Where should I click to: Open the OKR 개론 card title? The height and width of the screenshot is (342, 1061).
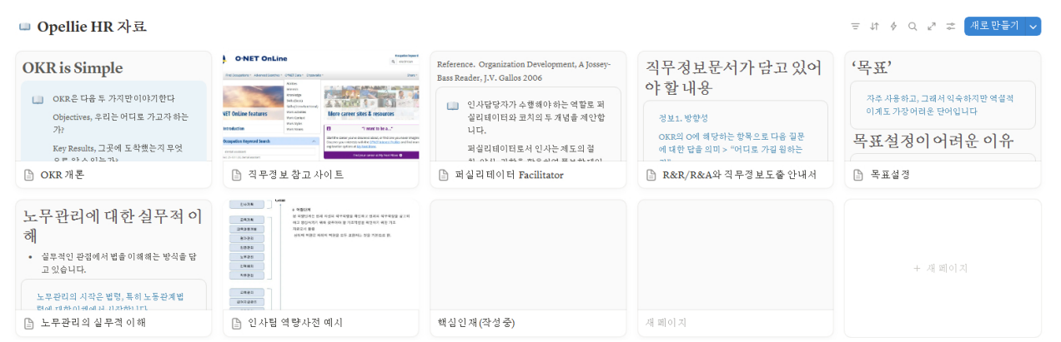tap(63, 175)
